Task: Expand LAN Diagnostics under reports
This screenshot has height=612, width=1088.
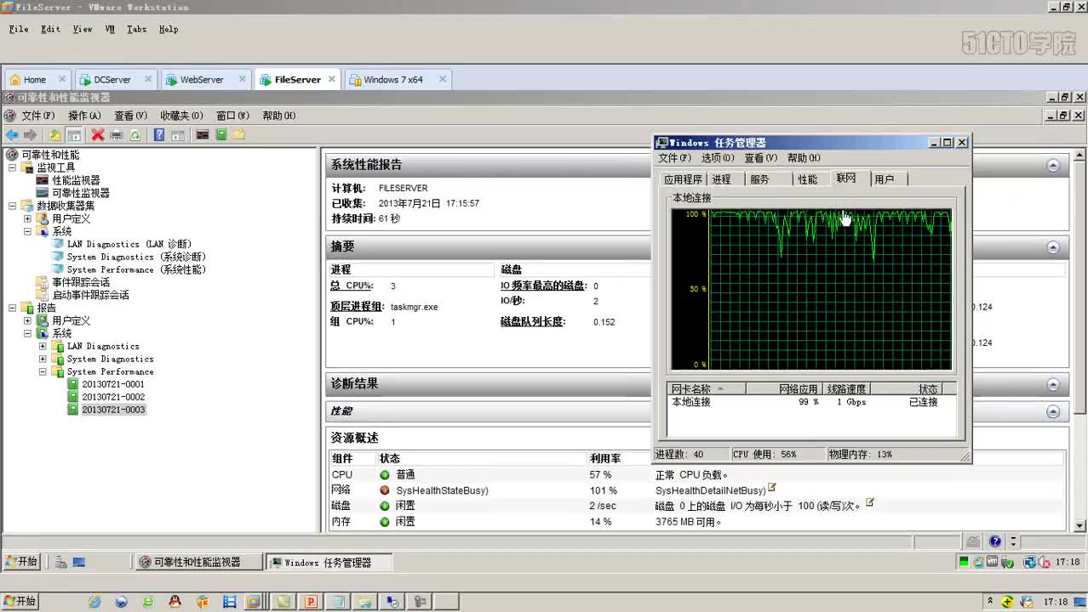Action: (x=43, y=346)
